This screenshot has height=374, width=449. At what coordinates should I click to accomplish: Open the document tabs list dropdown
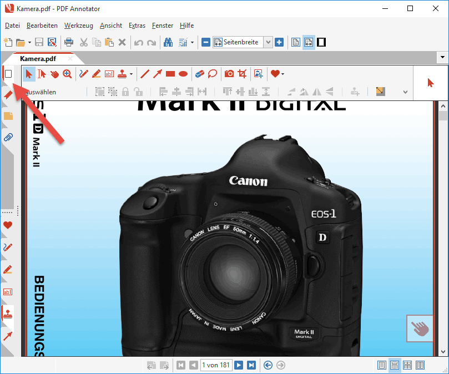(443, 57)
